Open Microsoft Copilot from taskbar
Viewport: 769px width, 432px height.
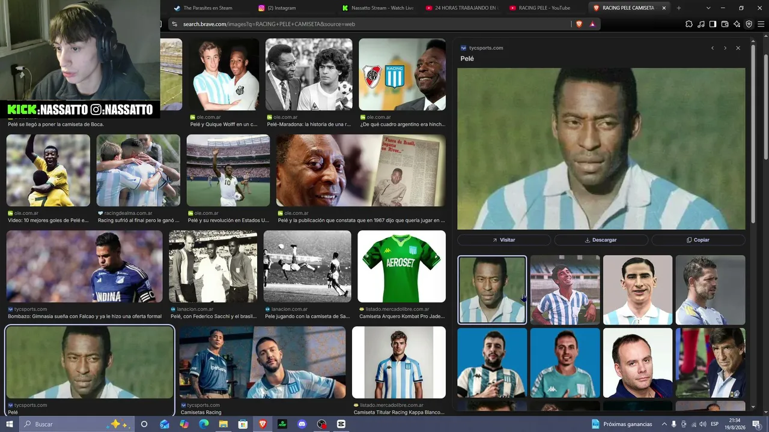[x=184, y=424]
